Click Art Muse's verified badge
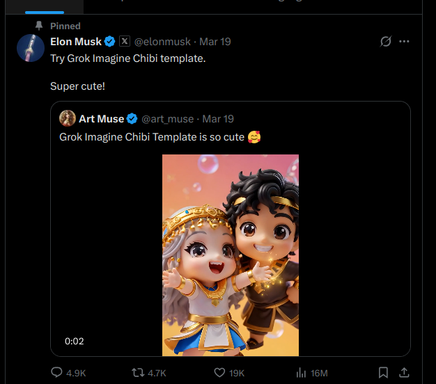The image size is (436, 384). tap(132, 119)
